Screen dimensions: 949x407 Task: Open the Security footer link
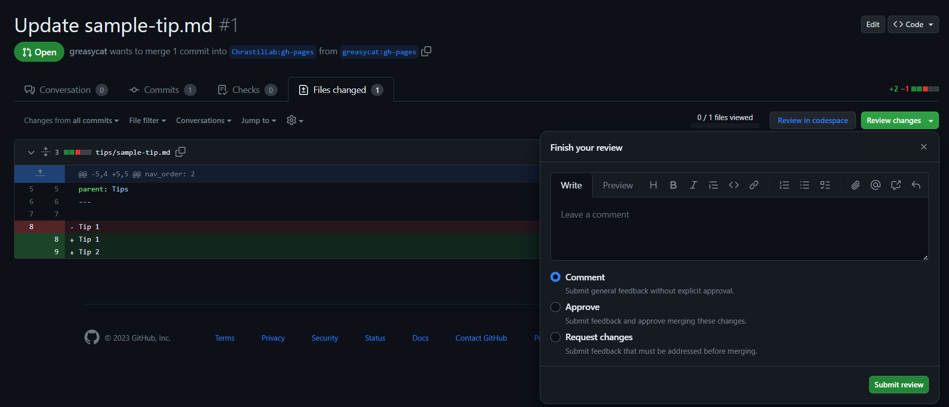325,338
